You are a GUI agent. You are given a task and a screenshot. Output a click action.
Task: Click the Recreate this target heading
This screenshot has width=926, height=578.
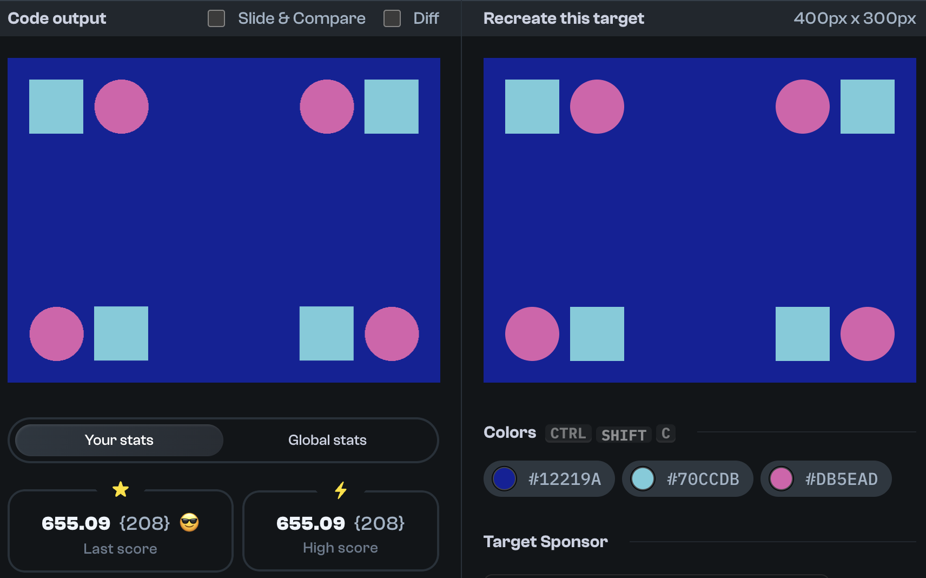[564, 18]
